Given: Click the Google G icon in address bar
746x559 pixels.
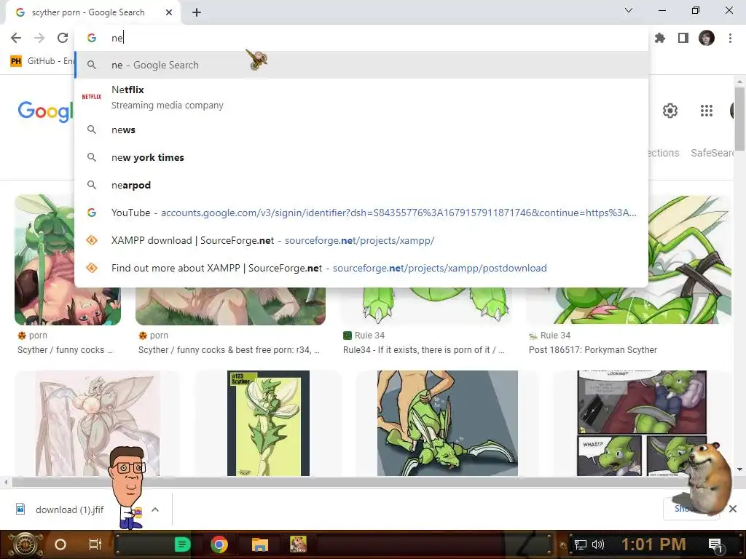Looking at the screenshot, I should click(92, 38).
